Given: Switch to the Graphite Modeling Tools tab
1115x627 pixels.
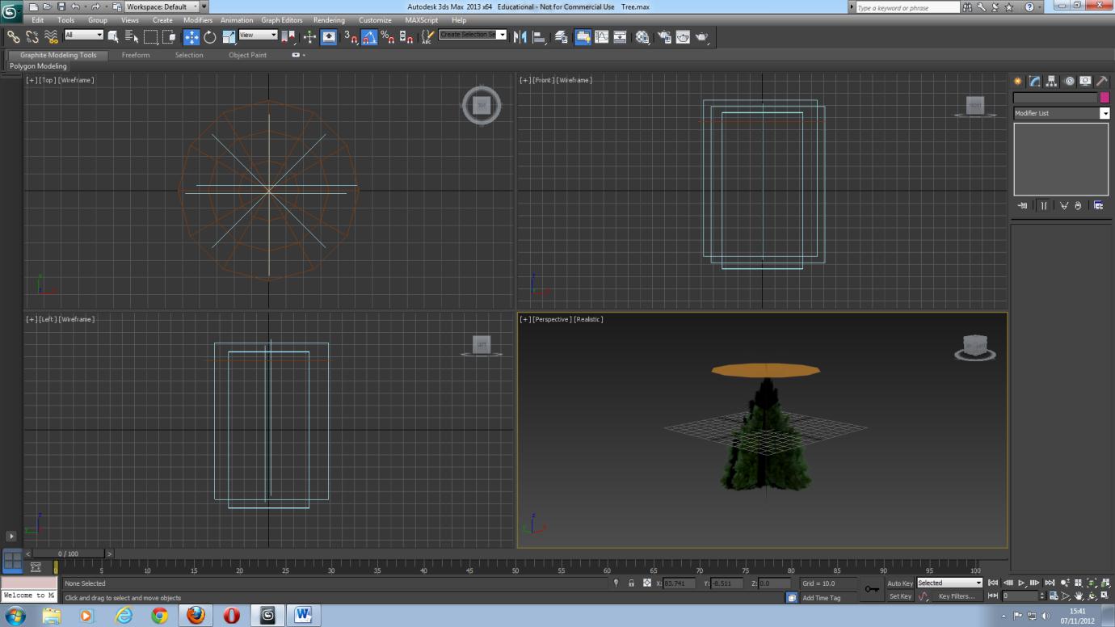Looking at the screenshot, I should [x=57, y=55].
